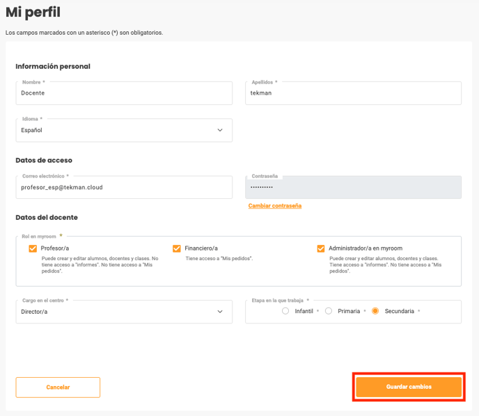This screenshot has height=416, width=479.
Task: Save profile with Guardar cambios button
Action: 409,387
